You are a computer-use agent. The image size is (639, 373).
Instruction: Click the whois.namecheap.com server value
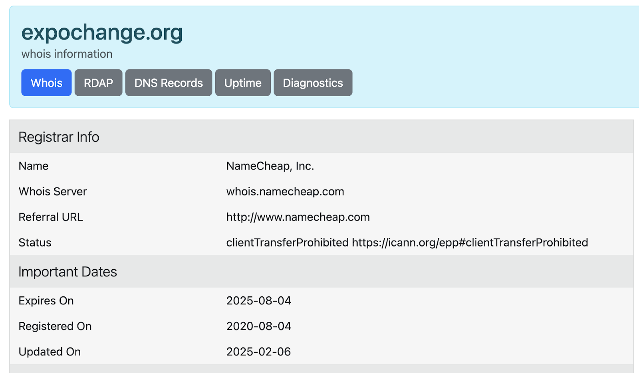point(285,191)
